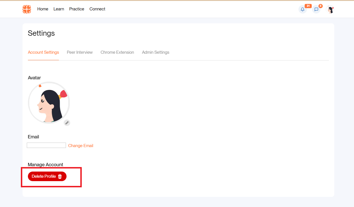Click the Change Email link
This screenshot has width=354, height=207.
coord(81,146)
